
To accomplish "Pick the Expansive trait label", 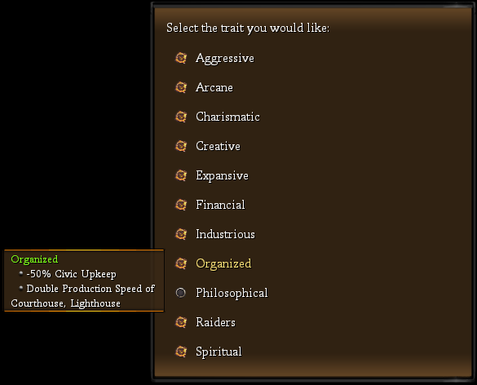I will 222,176.
